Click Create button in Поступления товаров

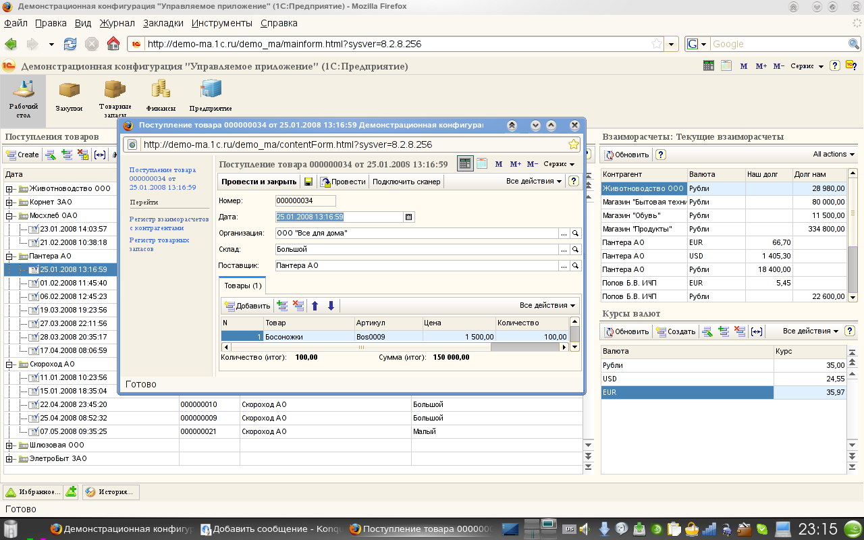(x=22, y=155)
